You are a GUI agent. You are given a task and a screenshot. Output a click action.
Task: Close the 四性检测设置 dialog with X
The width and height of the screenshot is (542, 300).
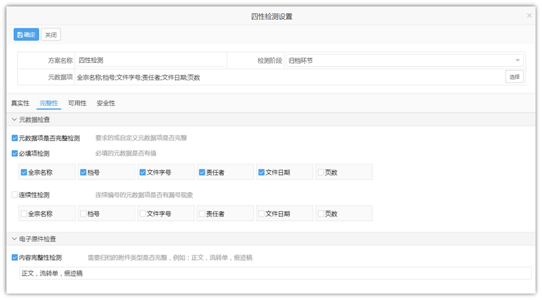point(529,15)
